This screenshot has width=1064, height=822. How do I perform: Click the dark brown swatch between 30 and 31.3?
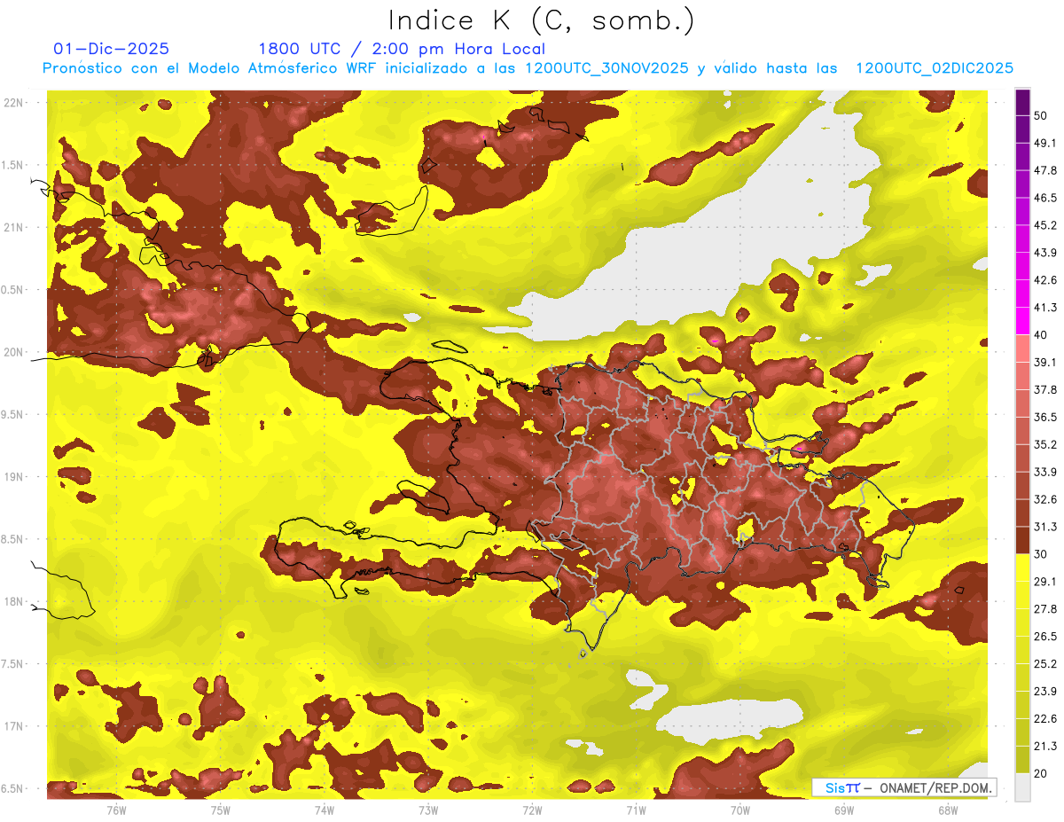point(1022,541)
